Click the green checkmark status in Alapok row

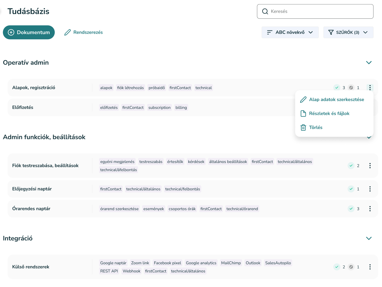(337, 88)
